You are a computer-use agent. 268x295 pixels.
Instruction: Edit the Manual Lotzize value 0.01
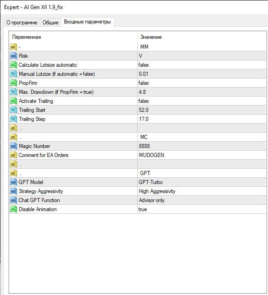[202, 74]
